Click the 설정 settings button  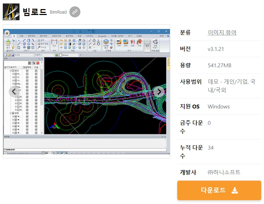[x=147, y=44]
